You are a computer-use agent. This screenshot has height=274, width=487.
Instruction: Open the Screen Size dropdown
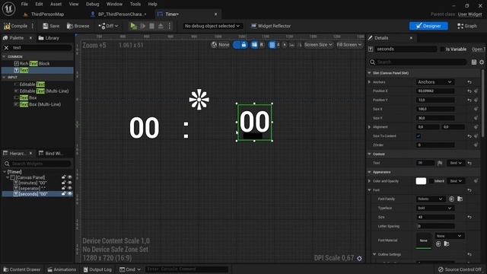[x=318, y=45]
